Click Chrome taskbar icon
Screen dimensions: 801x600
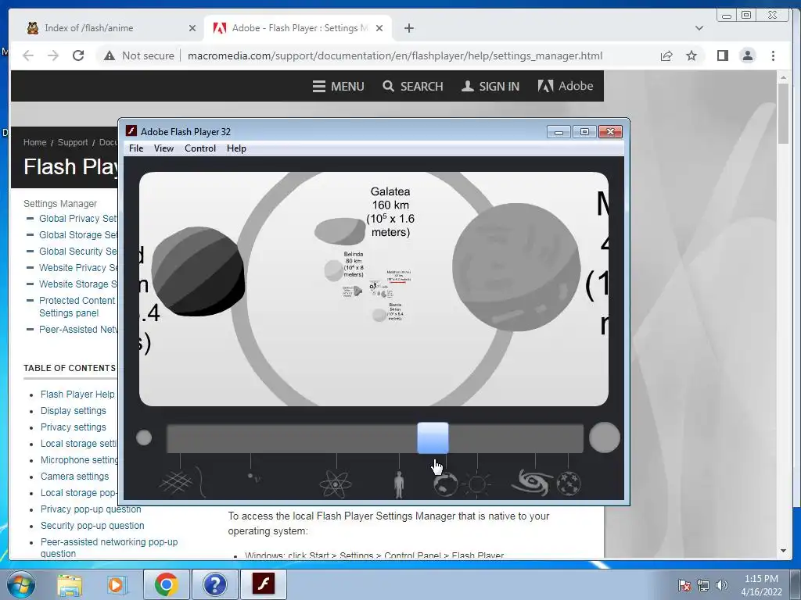pos(166,584)
